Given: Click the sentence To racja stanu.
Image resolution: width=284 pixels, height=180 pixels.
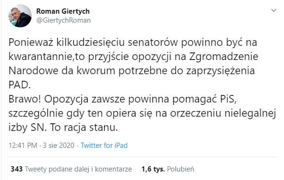Looking at the screenshot, I should tap(84, 127).
